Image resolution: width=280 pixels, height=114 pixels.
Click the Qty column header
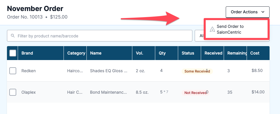(162, 53)
